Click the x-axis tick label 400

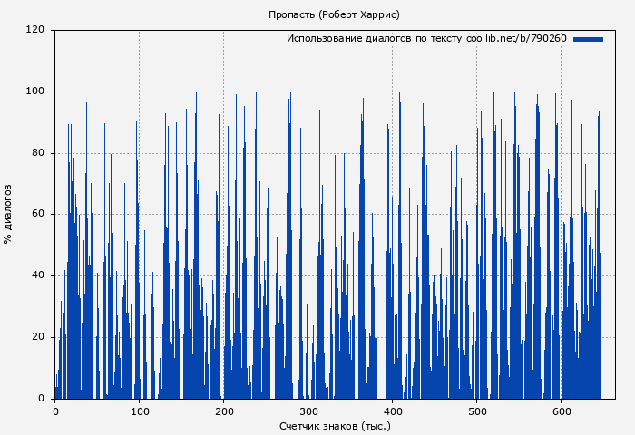coord(393,411)
